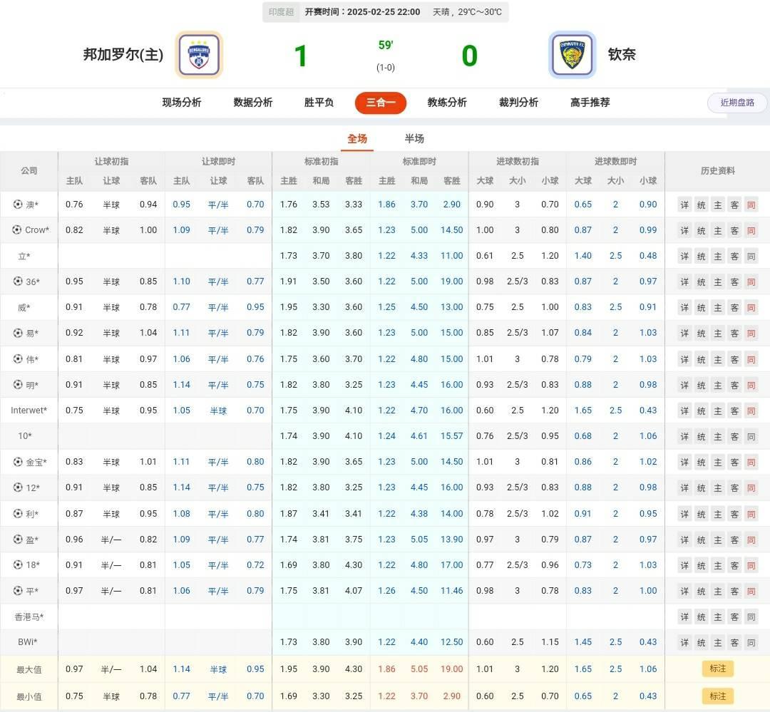Viewport: 770px width, 712px height.
Task: Click live home odds 1.09 in Crow* row
Action: coord(181,229)
